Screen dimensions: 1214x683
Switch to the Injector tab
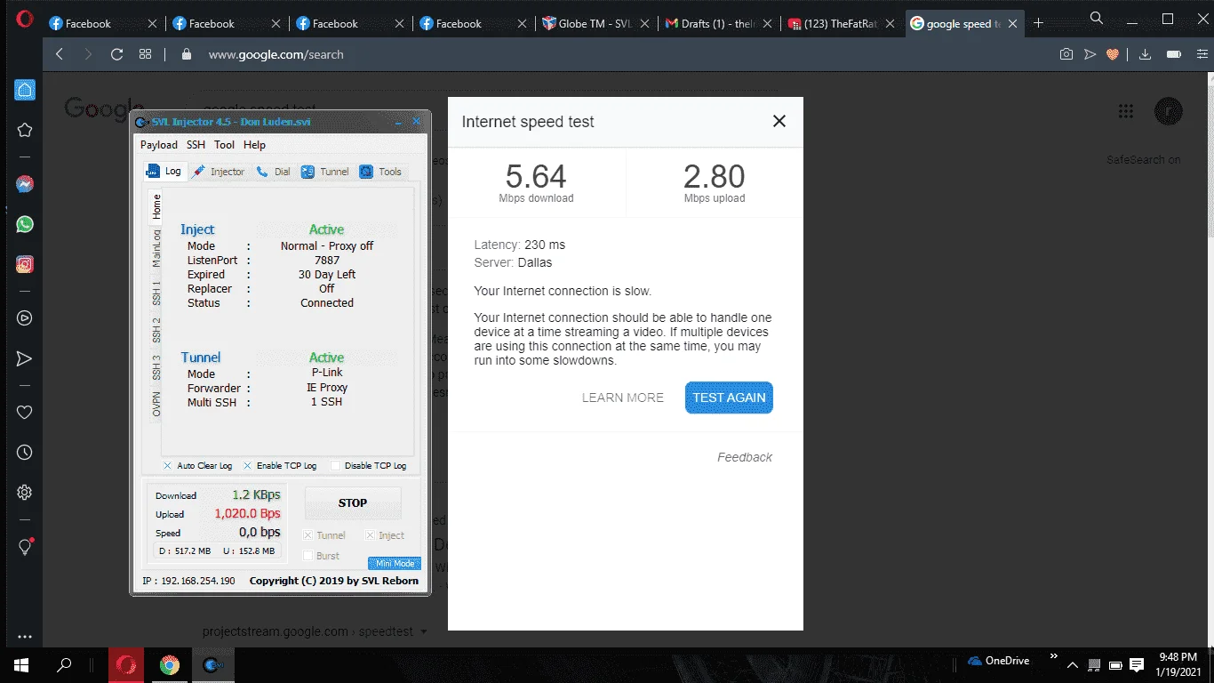219,172
